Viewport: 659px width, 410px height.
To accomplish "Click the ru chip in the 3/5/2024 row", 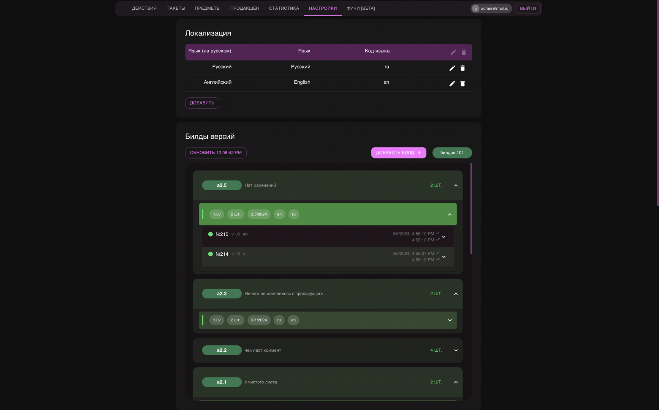I will coord(294,214).
